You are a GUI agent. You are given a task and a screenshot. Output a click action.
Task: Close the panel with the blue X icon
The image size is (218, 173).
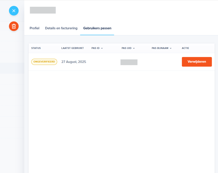(14, 11)
